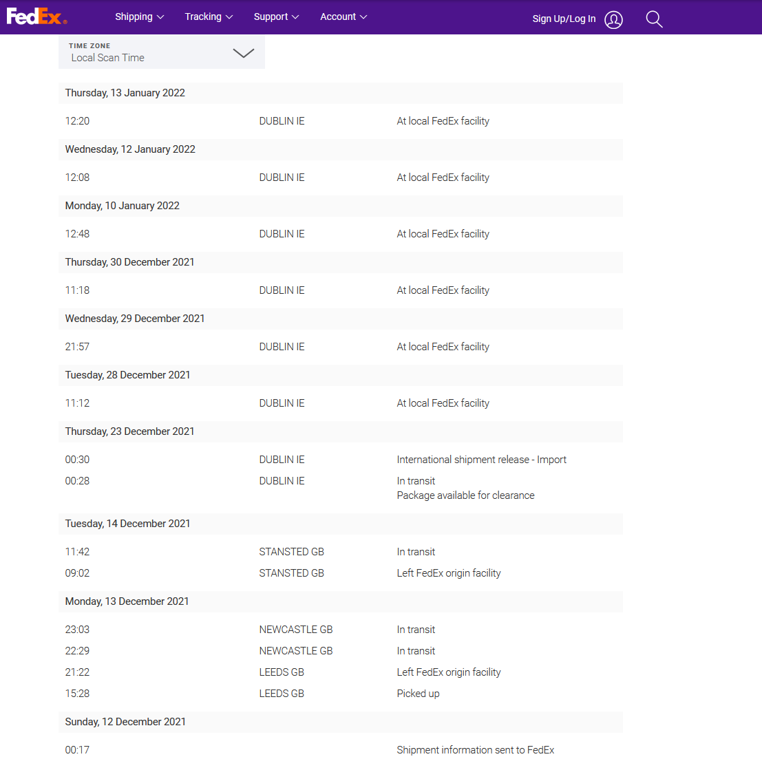Select the 12:48 scan time
762x770 pixels.
(x=77, y=234)
